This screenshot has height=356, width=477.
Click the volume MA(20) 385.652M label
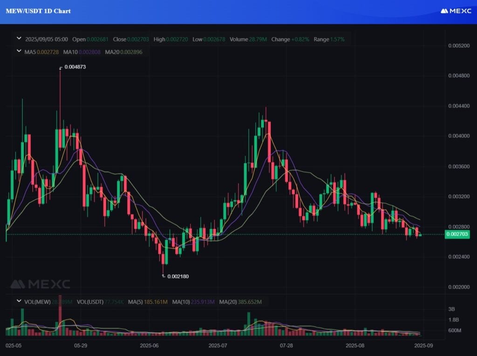coord(240,302)
